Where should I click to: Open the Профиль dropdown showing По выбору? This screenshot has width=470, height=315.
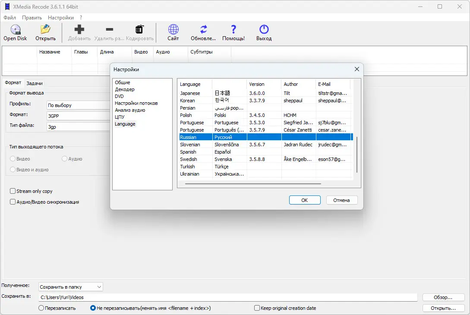(79, 105)
